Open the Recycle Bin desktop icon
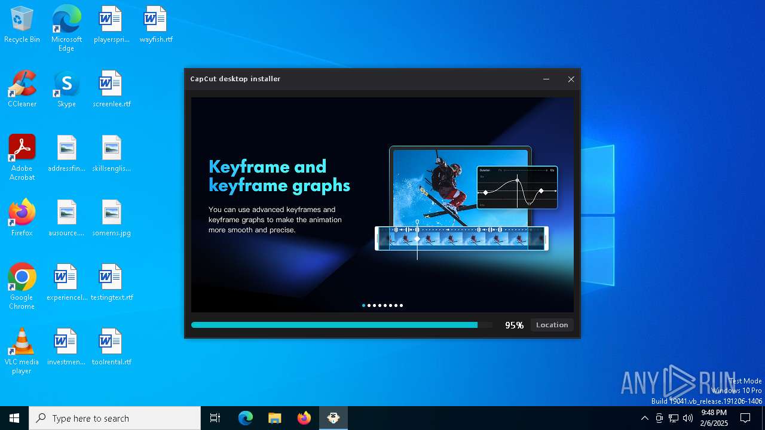Screen dimensions: 765x430 22,24
